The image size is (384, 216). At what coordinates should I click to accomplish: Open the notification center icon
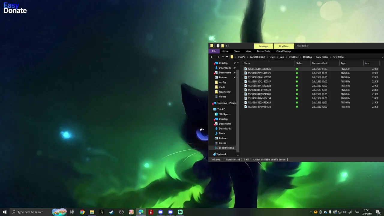[378, 212]
